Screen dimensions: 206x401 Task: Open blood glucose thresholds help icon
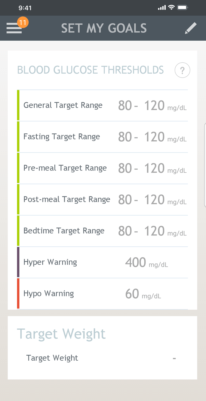point(182,70)
